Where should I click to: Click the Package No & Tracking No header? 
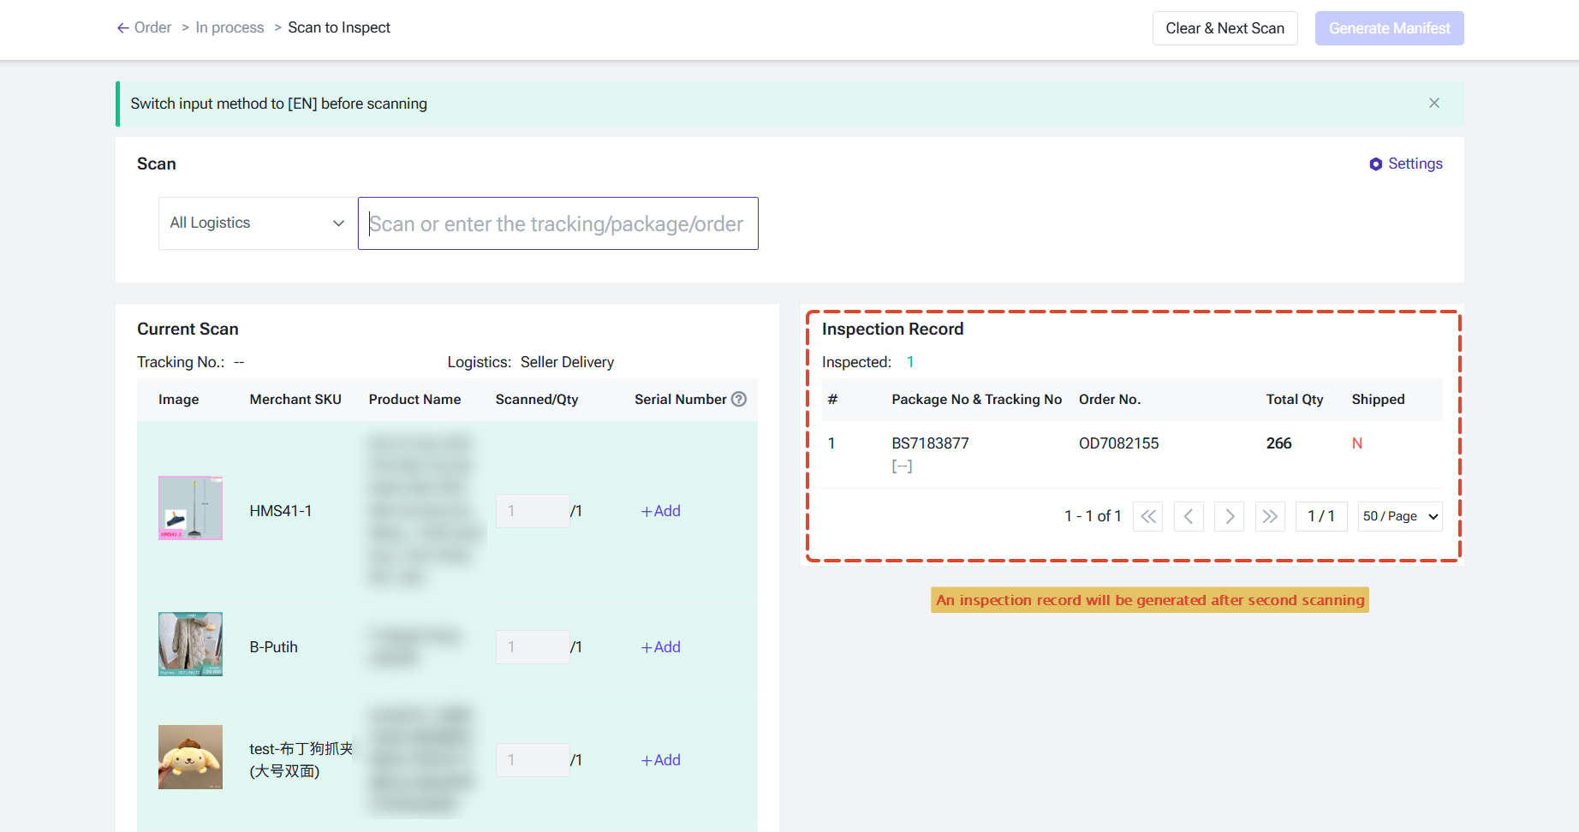click(x=976, y=399)
